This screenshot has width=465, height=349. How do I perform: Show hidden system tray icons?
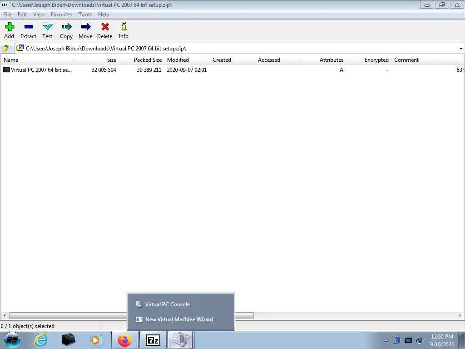click(x=386, y=340)
